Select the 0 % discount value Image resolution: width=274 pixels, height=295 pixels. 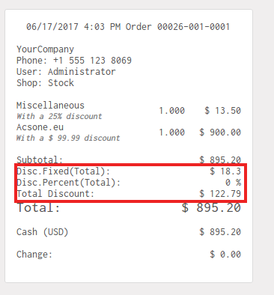coord(233,183)
